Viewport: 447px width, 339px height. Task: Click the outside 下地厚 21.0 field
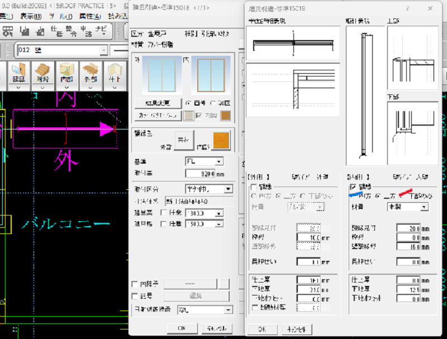click(308, 290)
